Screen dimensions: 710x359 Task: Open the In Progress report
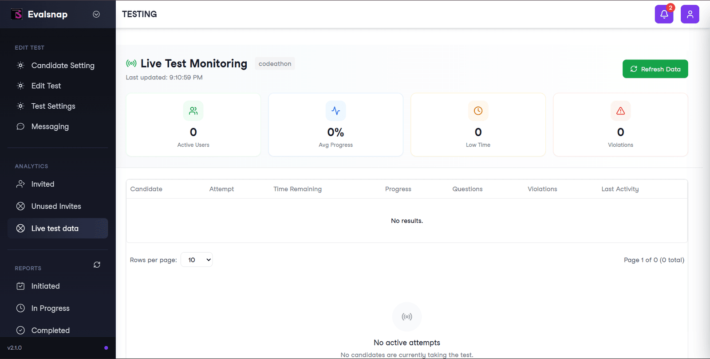[x=50, y=308]
